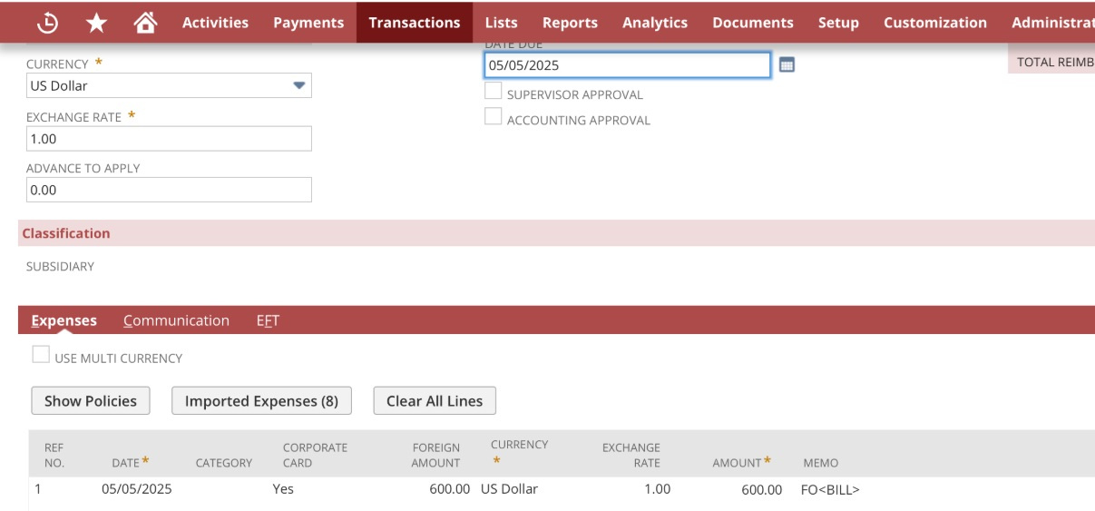Click the Classification section header
1095x511 pixels.
click(x=556, y=233)
